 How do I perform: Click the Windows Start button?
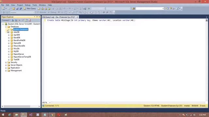(3, 115)
